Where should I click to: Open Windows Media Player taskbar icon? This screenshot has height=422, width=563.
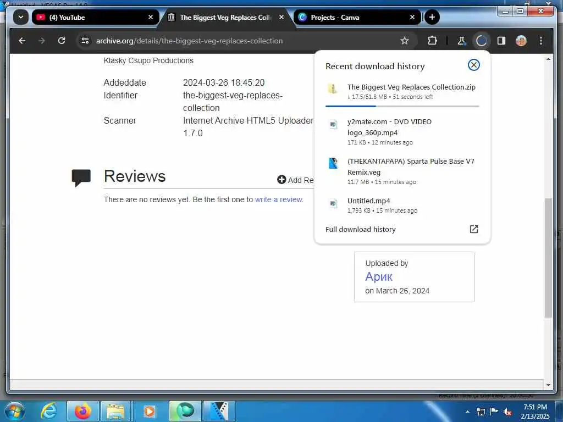149,411
